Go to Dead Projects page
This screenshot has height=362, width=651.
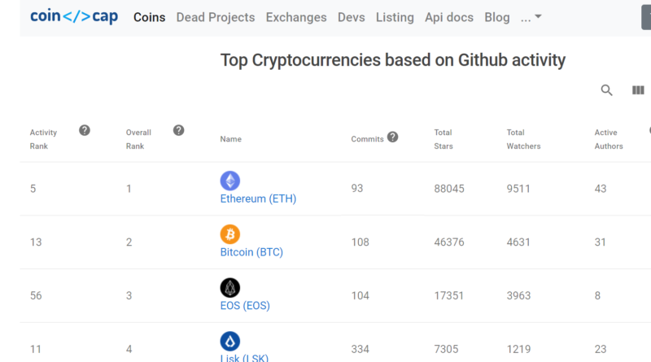[216, 17]
